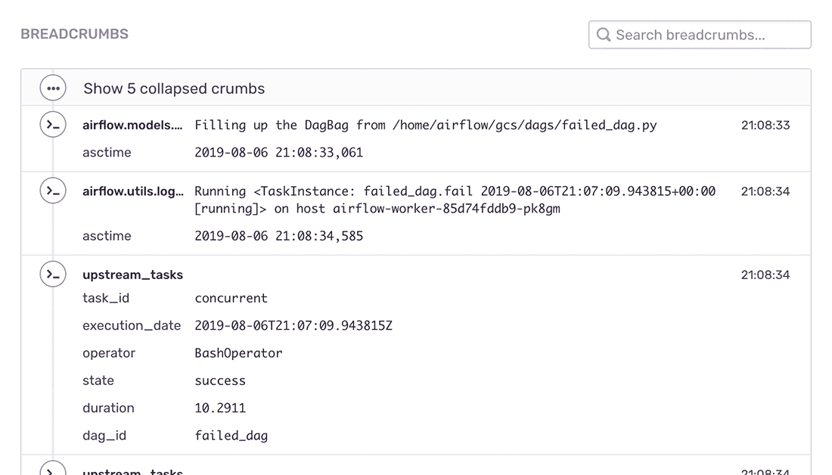Screen dimensions: 832x475
Task: Click the 21:08:33 timestamp on DagBag crumb
Action: (765, 125)
